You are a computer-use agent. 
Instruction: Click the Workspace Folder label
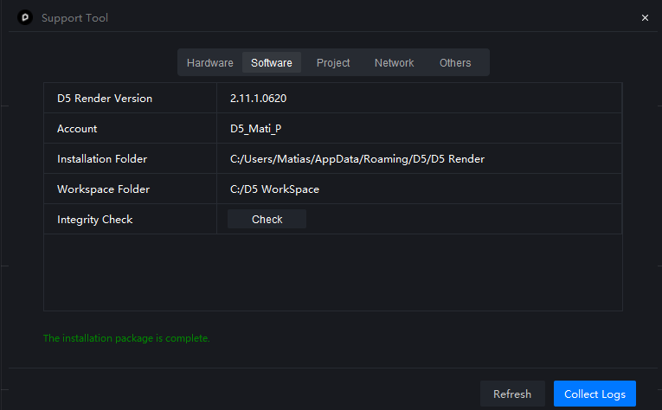point(103,189)
